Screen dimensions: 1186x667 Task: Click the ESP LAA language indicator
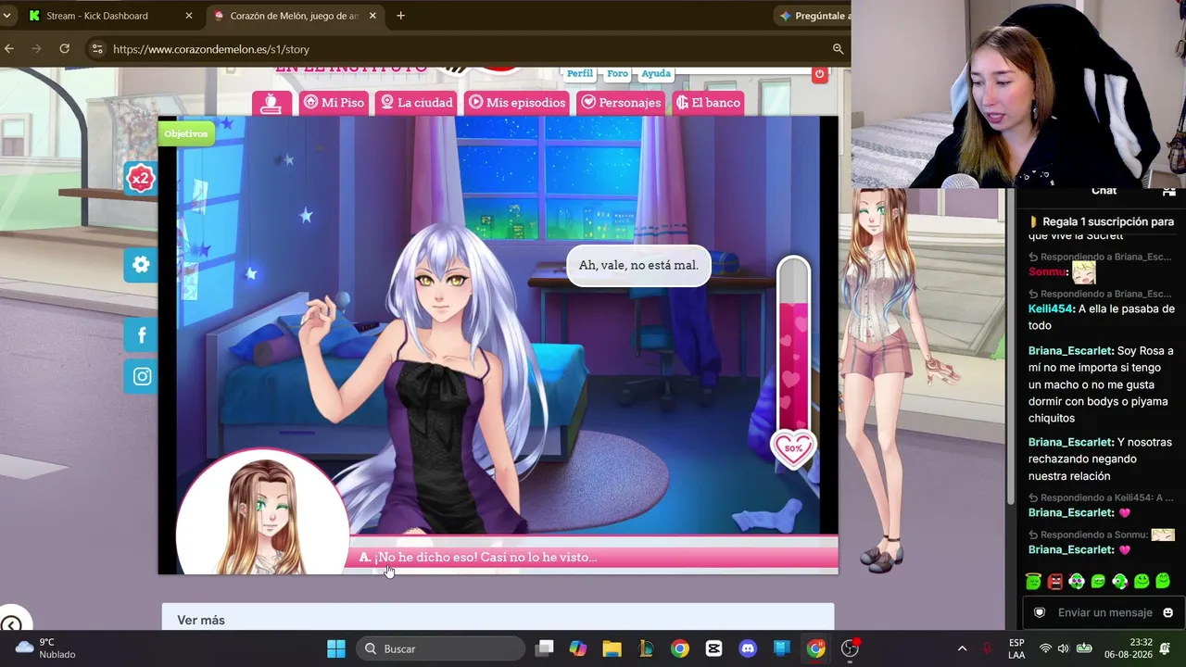coord(1016,648)
